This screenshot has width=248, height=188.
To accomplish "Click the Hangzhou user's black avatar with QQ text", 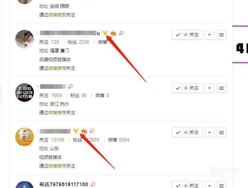I will [x=25, y=93].
